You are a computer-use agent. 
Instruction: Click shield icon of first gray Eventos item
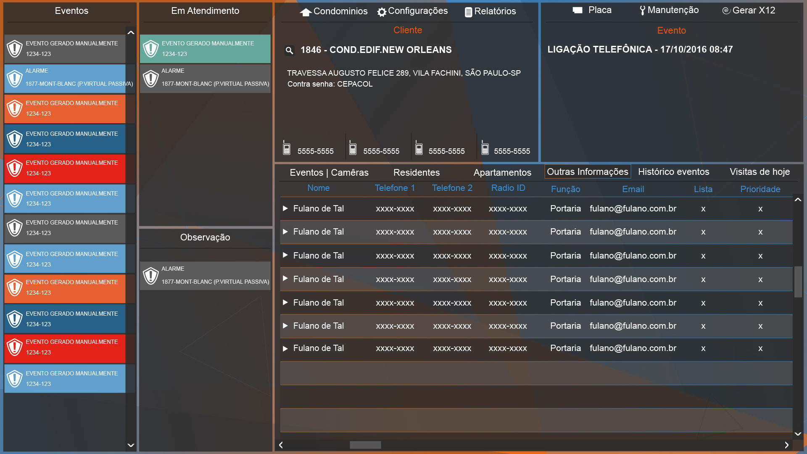click(15, 49)
